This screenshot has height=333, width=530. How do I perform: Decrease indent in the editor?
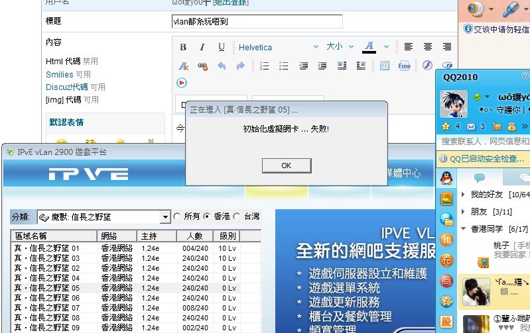pos(303,66)
